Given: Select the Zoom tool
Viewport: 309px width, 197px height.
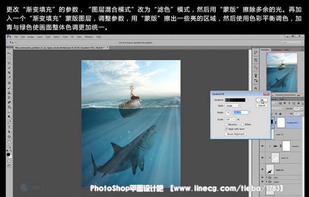Looking at the screenshot, I should click(9, 147).
